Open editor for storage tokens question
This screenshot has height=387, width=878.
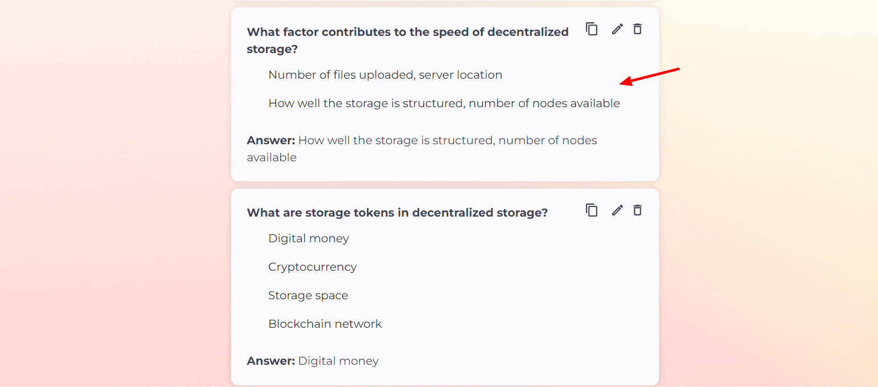pyautogui.click(x=617, y=210)
